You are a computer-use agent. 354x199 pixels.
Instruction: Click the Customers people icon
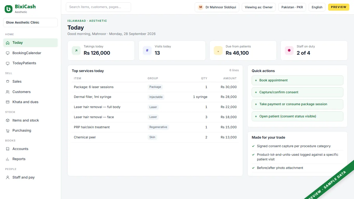(x=8, y=92)
